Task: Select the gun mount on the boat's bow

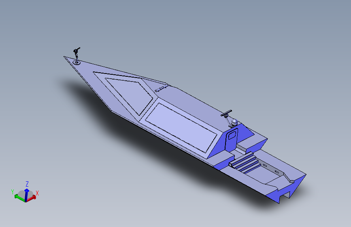Action: click(77, 56)
